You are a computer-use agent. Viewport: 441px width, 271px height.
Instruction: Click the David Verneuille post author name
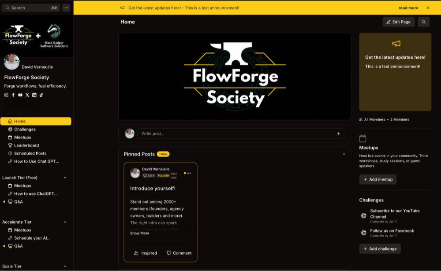tap(156, 169)
